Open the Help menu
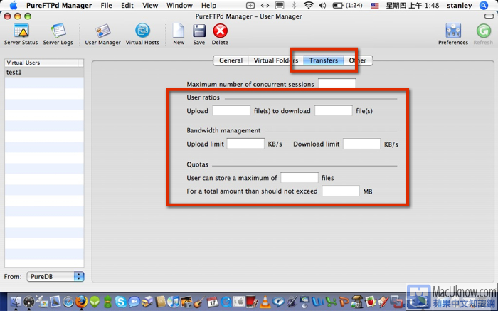 [208, 6]
